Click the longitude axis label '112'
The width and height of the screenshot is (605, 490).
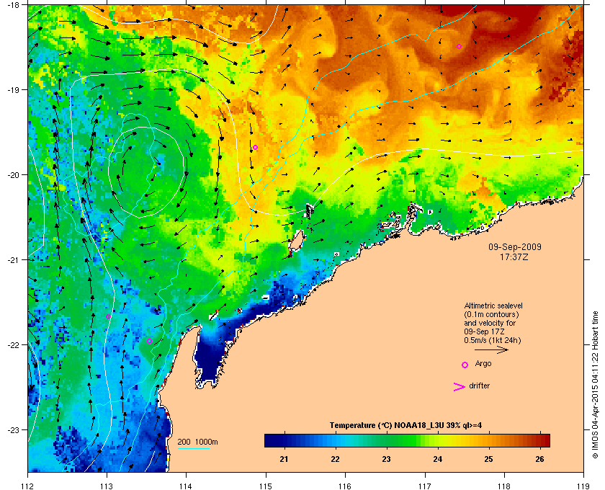pos(28,486)
